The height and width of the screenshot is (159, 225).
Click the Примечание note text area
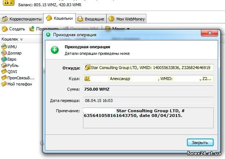pyautogui.click(x=148, y=118)
